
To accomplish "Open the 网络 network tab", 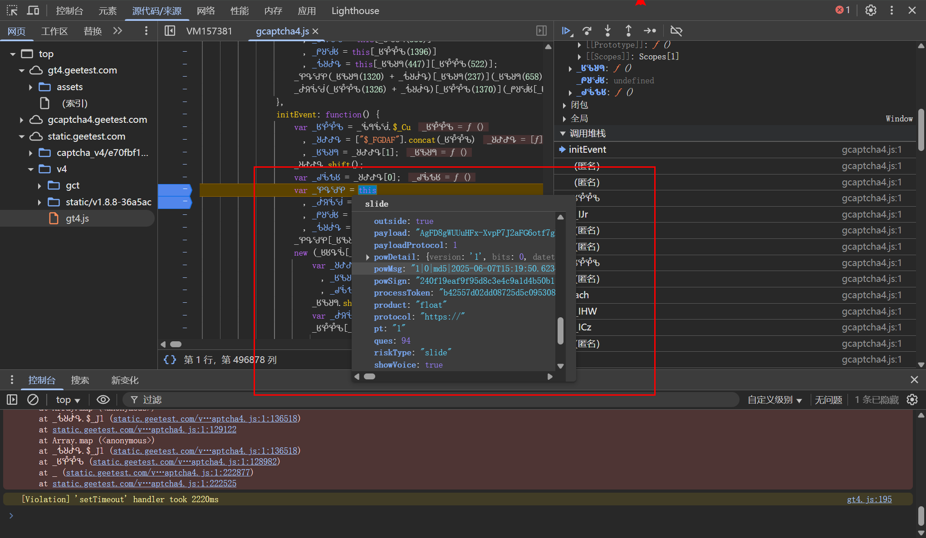I will (206, 10).
